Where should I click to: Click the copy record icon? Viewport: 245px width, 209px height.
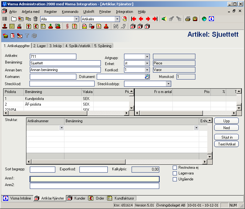tap(28, 19)
